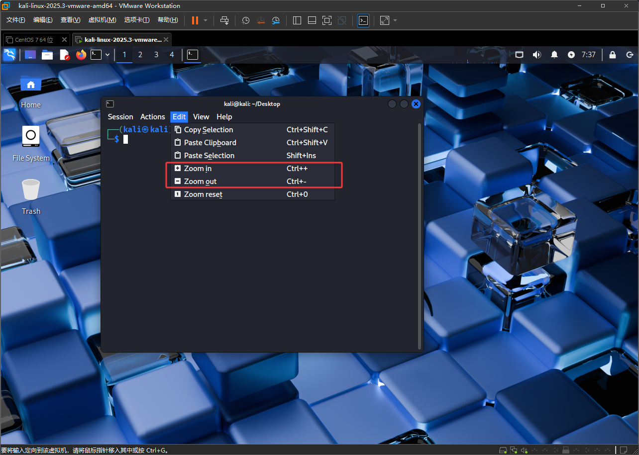The height and width of the screenshot is (455, 639).
Task: Click the purple show desktop panel icon
Action: pos(30,55)
